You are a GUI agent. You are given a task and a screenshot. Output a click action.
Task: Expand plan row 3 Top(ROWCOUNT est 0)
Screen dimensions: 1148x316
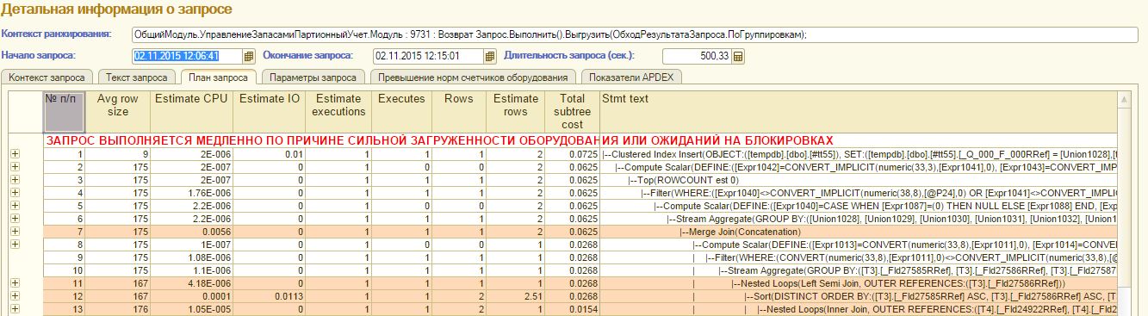tap(15, 179)
